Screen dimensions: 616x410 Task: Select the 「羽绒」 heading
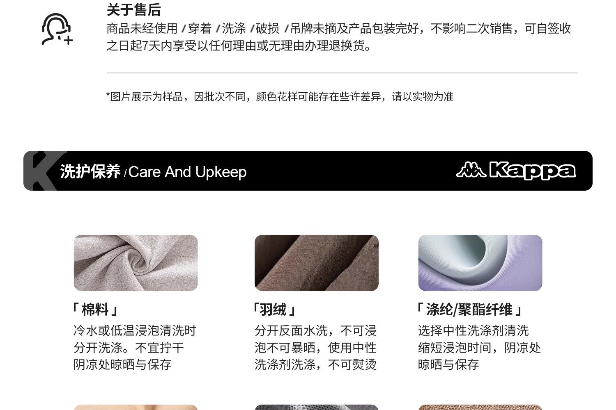coord(274,310)
